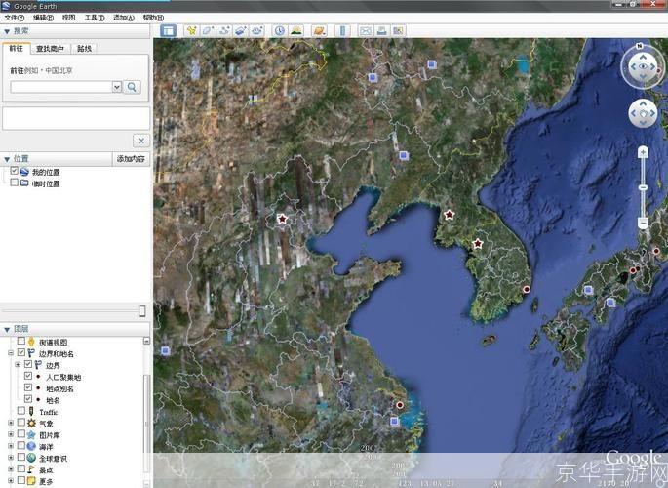Image resolution: width=668 pixels, height=488 pixels.
Task: Uncheck the 我的位置 checkbox
Action: tap(14, 171)
